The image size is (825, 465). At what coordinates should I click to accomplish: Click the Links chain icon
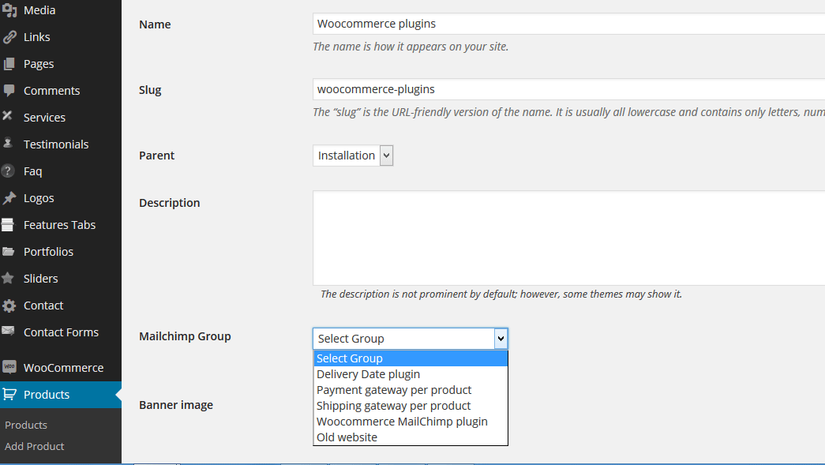click(x=9, y=37)
